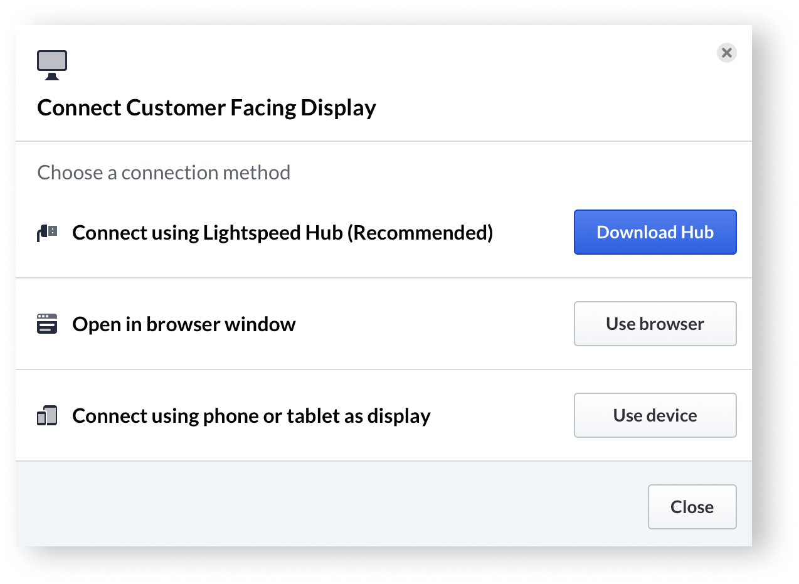This screenshot has width=799, height=584.
Task: Click the Choose a connection method text
Action: point(164,173)
